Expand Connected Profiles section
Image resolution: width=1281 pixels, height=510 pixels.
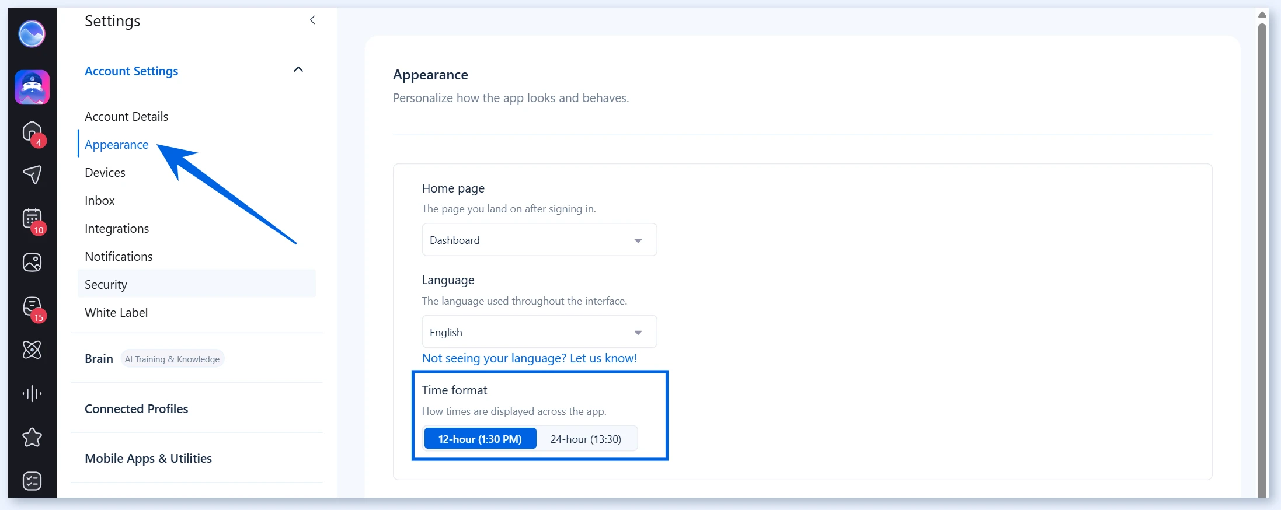pyautogui.click(x=137, y=408)
